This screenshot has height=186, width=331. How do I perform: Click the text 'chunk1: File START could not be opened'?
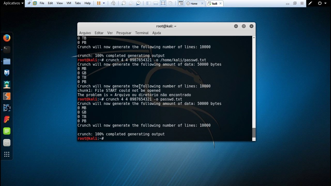click(119, 90)
